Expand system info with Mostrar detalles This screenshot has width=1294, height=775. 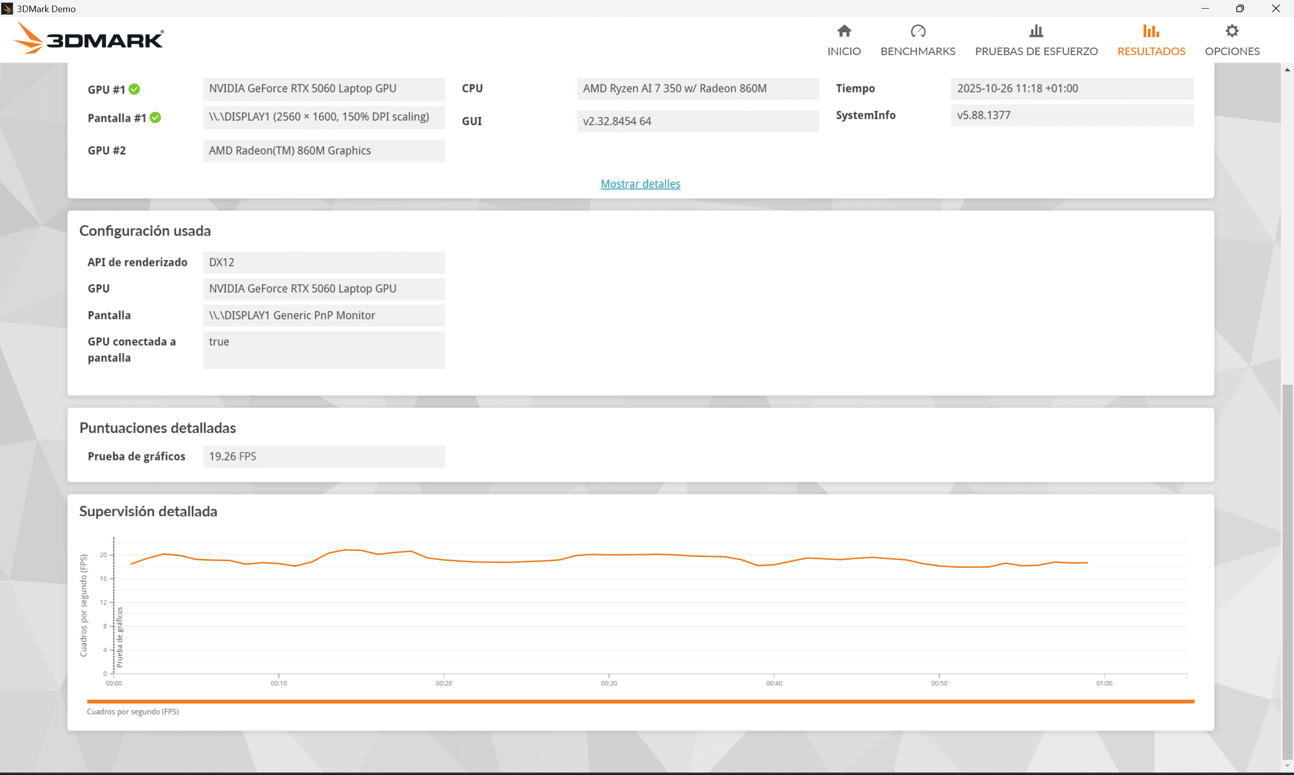point(640,184)
